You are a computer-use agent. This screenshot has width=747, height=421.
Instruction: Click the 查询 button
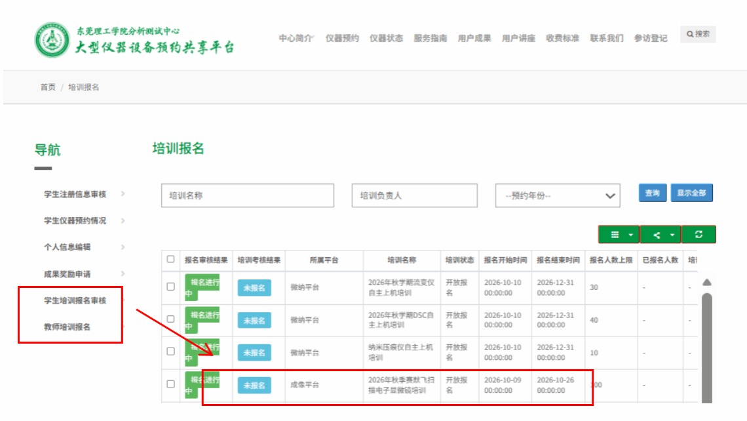(653, 193)
